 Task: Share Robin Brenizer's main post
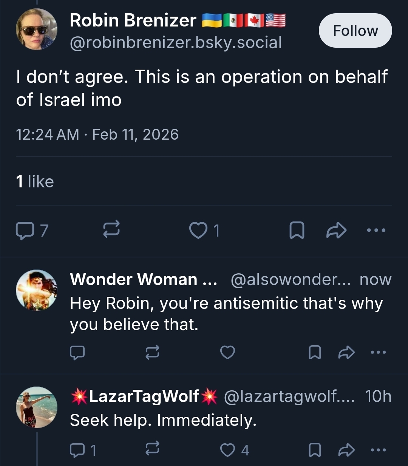[x=336, y=230]
